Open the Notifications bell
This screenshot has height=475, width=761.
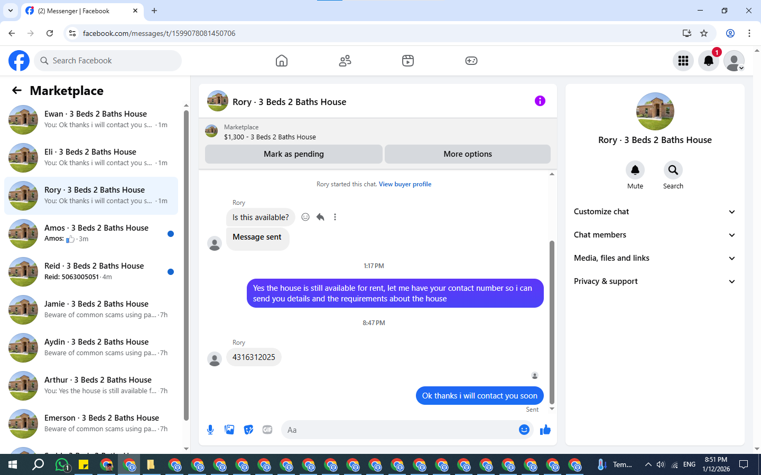point(709,61)
